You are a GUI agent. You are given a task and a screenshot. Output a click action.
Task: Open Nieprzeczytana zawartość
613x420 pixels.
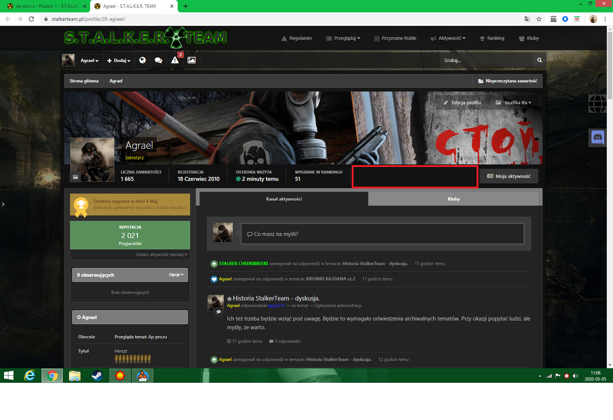pyautogui.click(x=508, y=81)
